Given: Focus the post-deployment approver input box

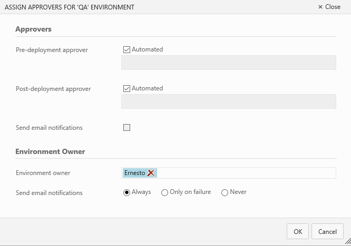Looking at the screenshot, I should tap(229, 101).
